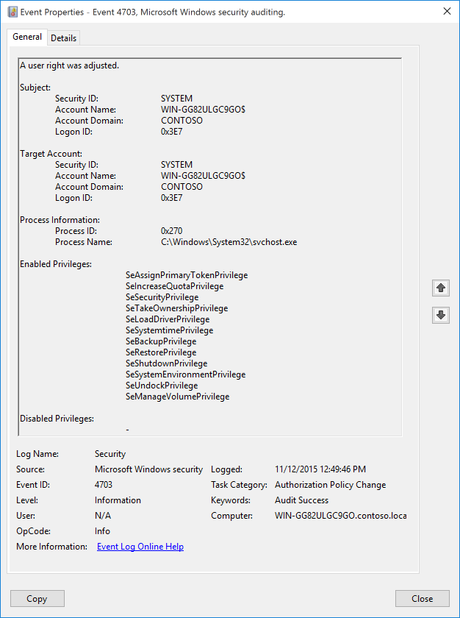Click the Computer name field value
Screen dimensions: 460x618
click(340, 516)
